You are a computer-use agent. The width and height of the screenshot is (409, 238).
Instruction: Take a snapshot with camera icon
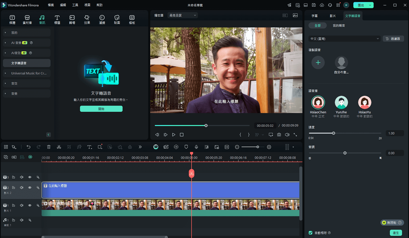point(279,135)
